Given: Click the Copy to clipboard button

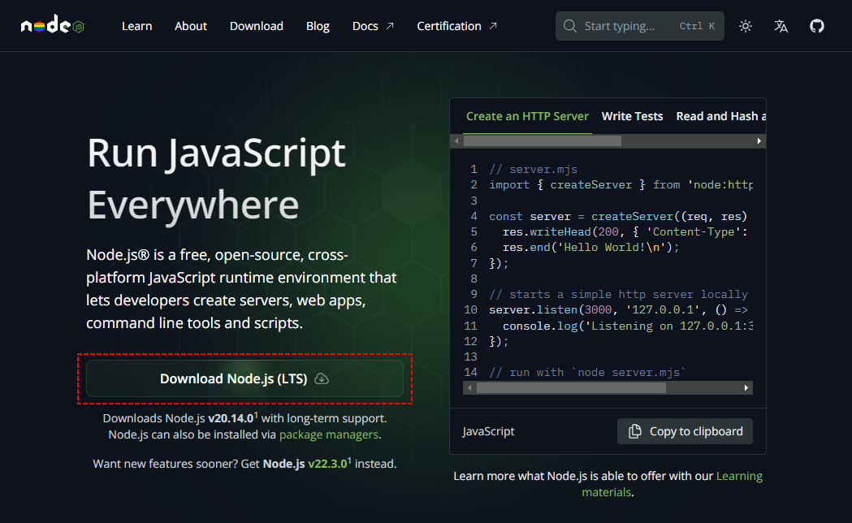Looking at the screenshot, I should tap(685, 431).
